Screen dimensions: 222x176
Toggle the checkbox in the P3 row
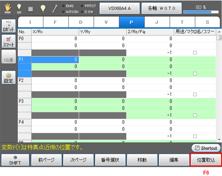coord(195,115)
